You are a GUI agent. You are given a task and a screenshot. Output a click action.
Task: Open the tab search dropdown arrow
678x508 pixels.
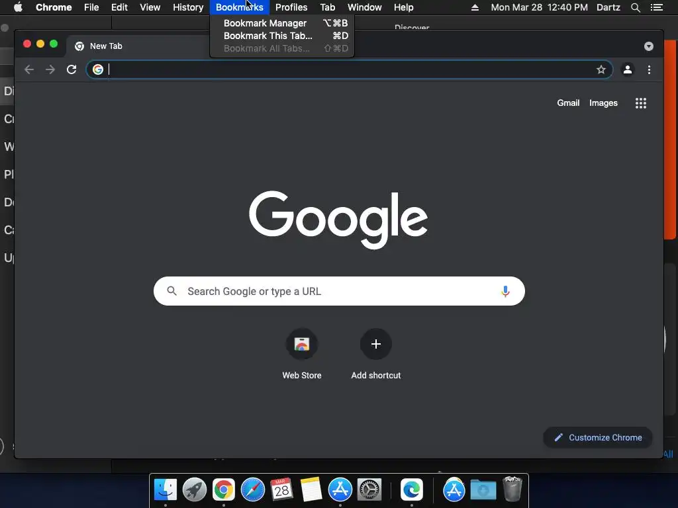point(649,46)
